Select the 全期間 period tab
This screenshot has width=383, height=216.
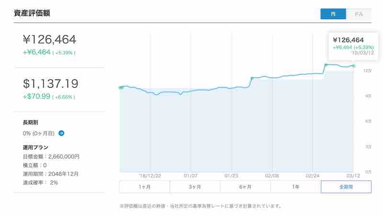tap(346, 186)
